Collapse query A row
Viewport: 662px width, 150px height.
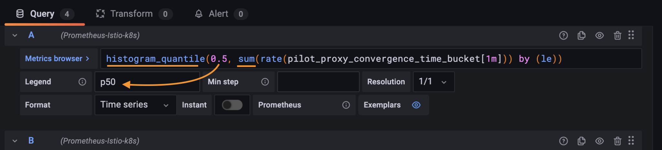click(x=15, y=35)
